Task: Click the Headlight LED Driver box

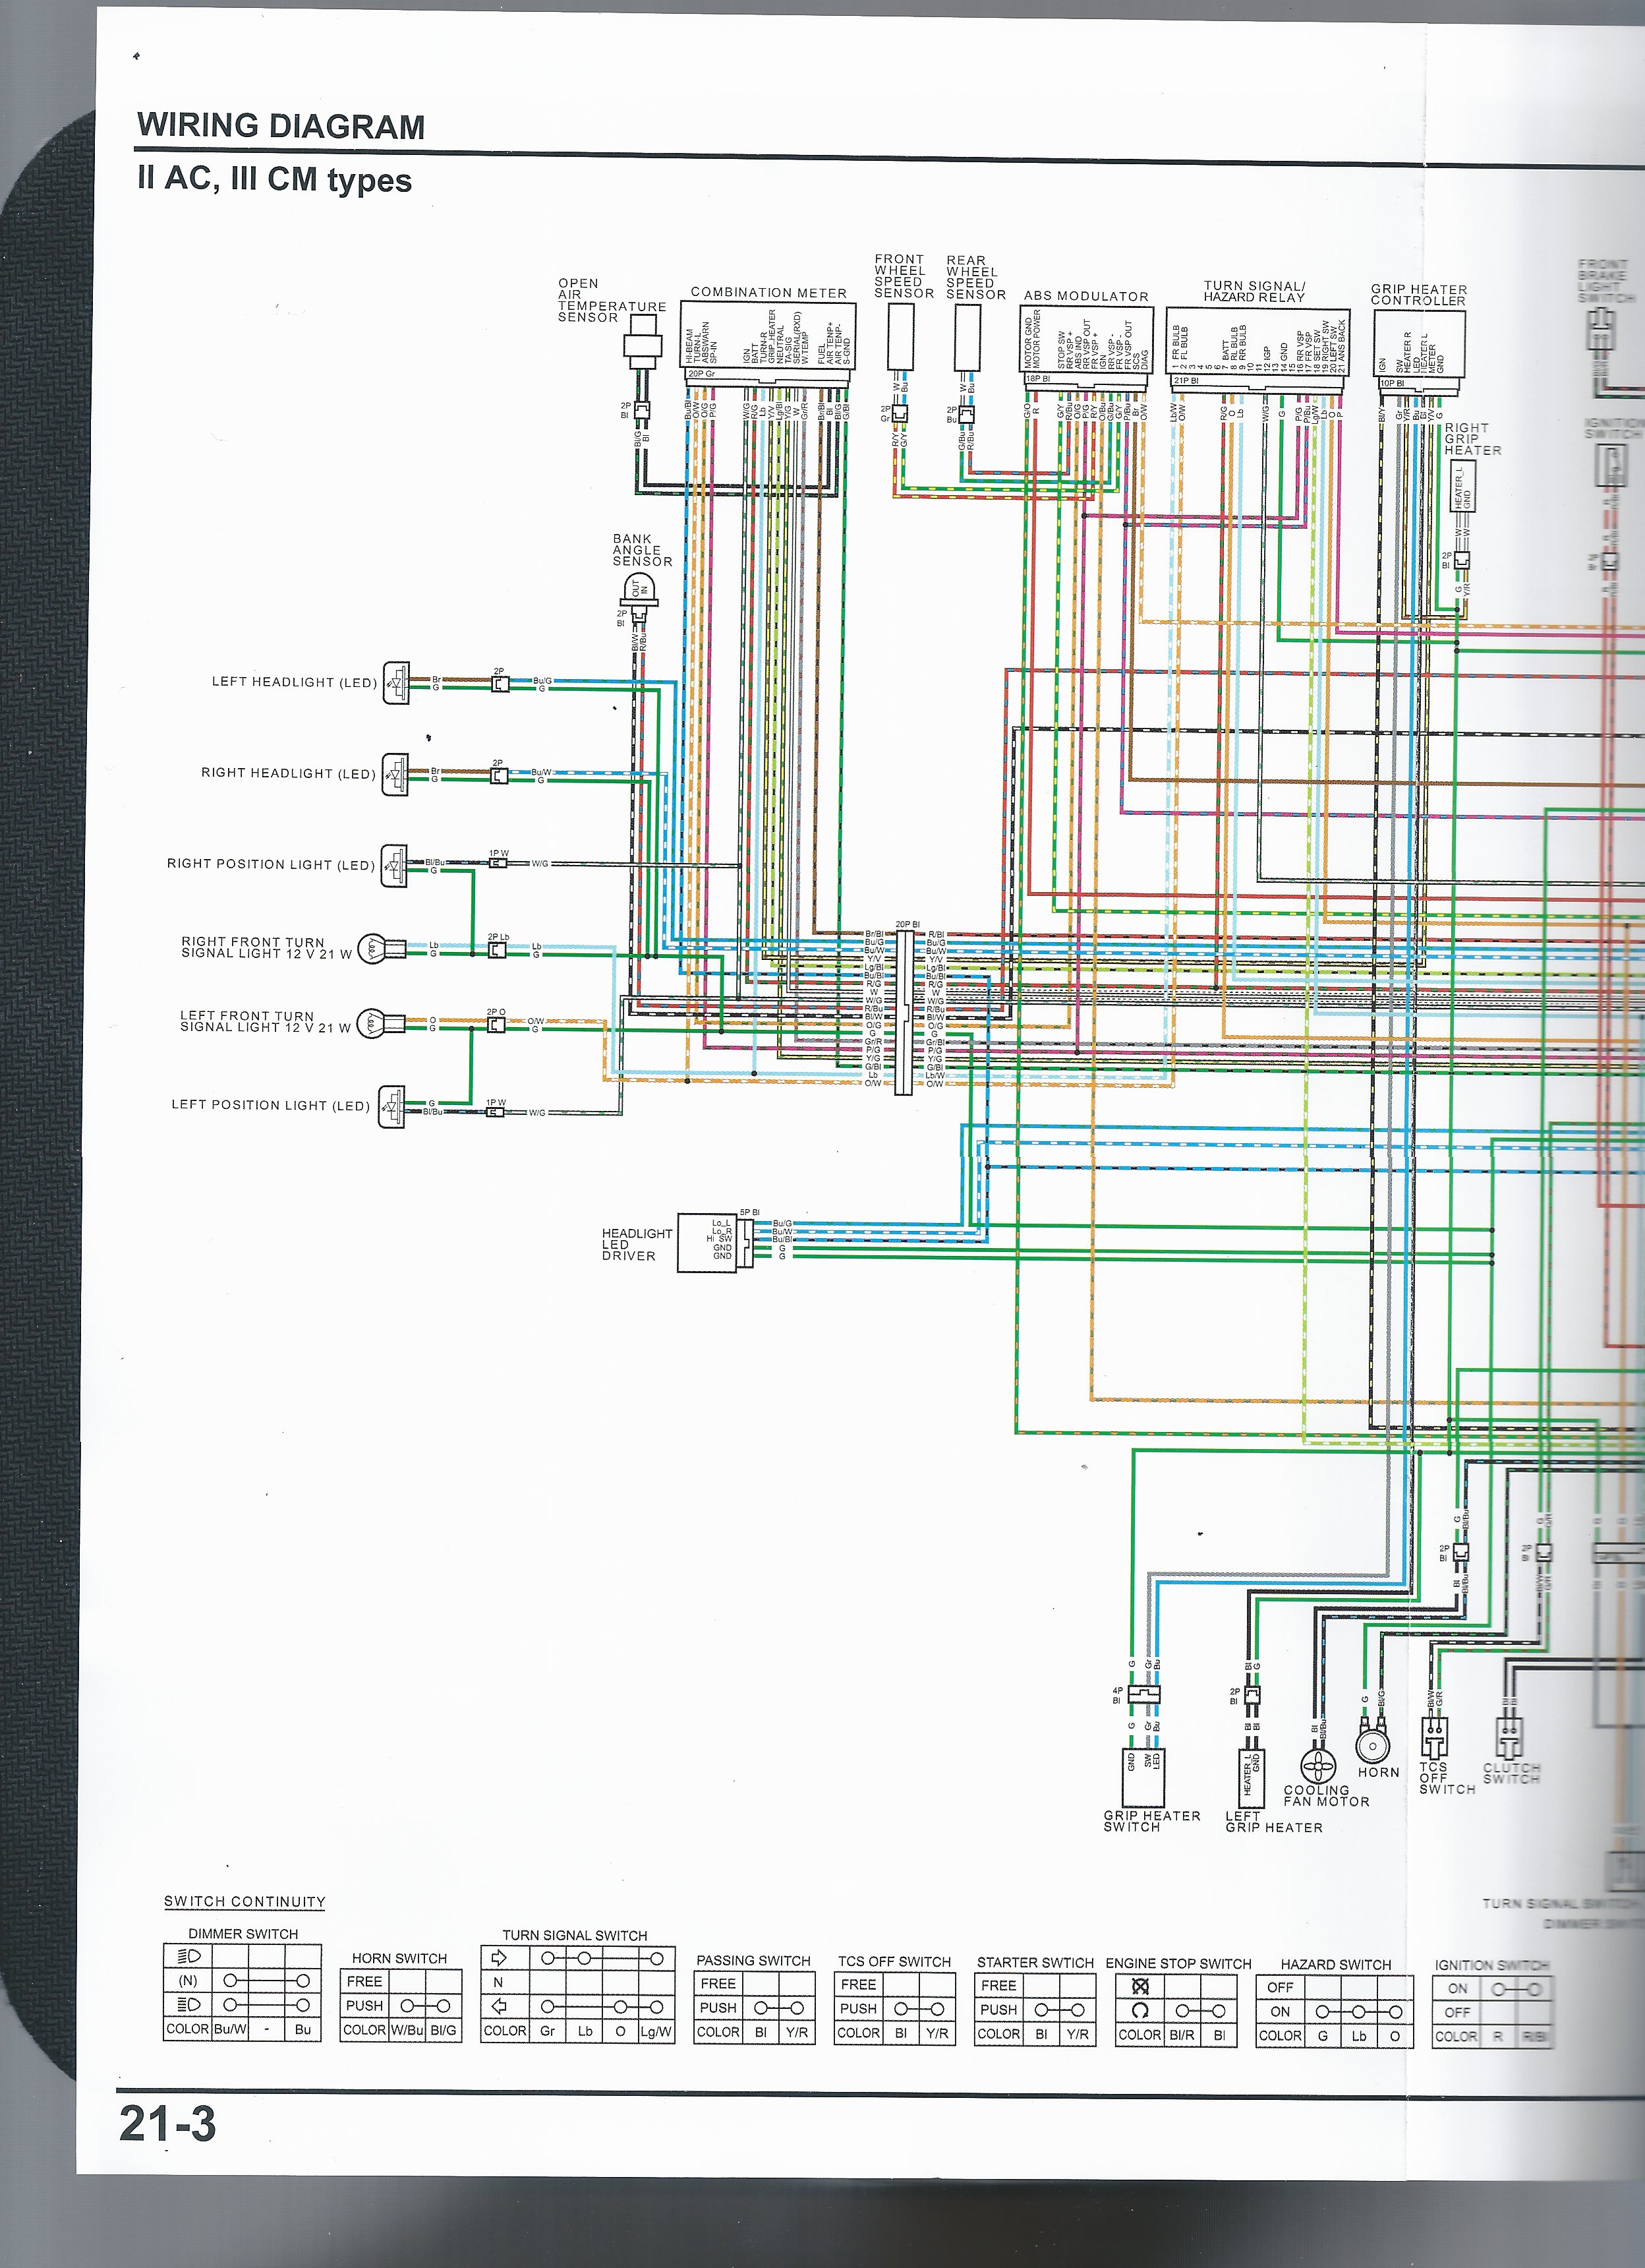Action: pyautogui.click(x=708, y=1243)
